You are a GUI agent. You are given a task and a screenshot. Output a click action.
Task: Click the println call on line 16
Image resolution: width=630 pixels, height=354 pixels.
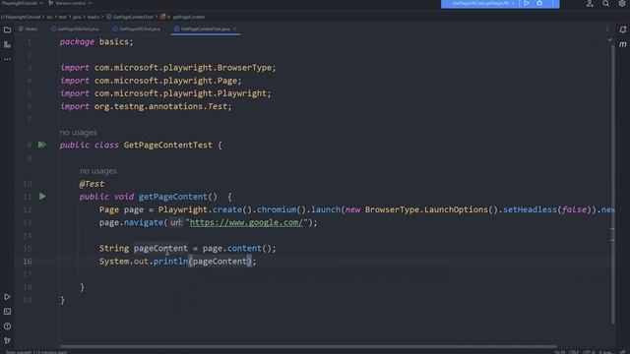170,262
